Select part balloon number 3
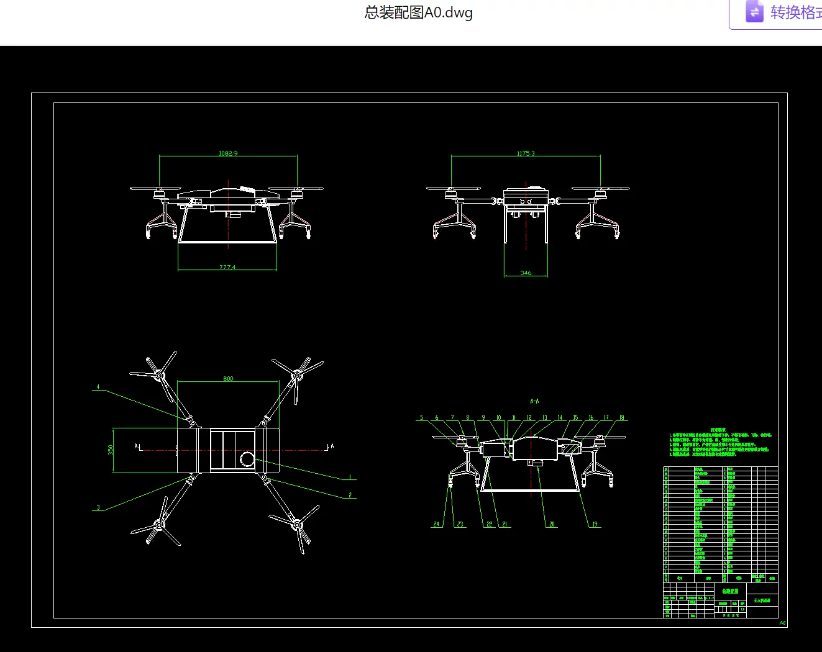Image resolution: width=822 pixels, height=652 pixels. point(98,507)
